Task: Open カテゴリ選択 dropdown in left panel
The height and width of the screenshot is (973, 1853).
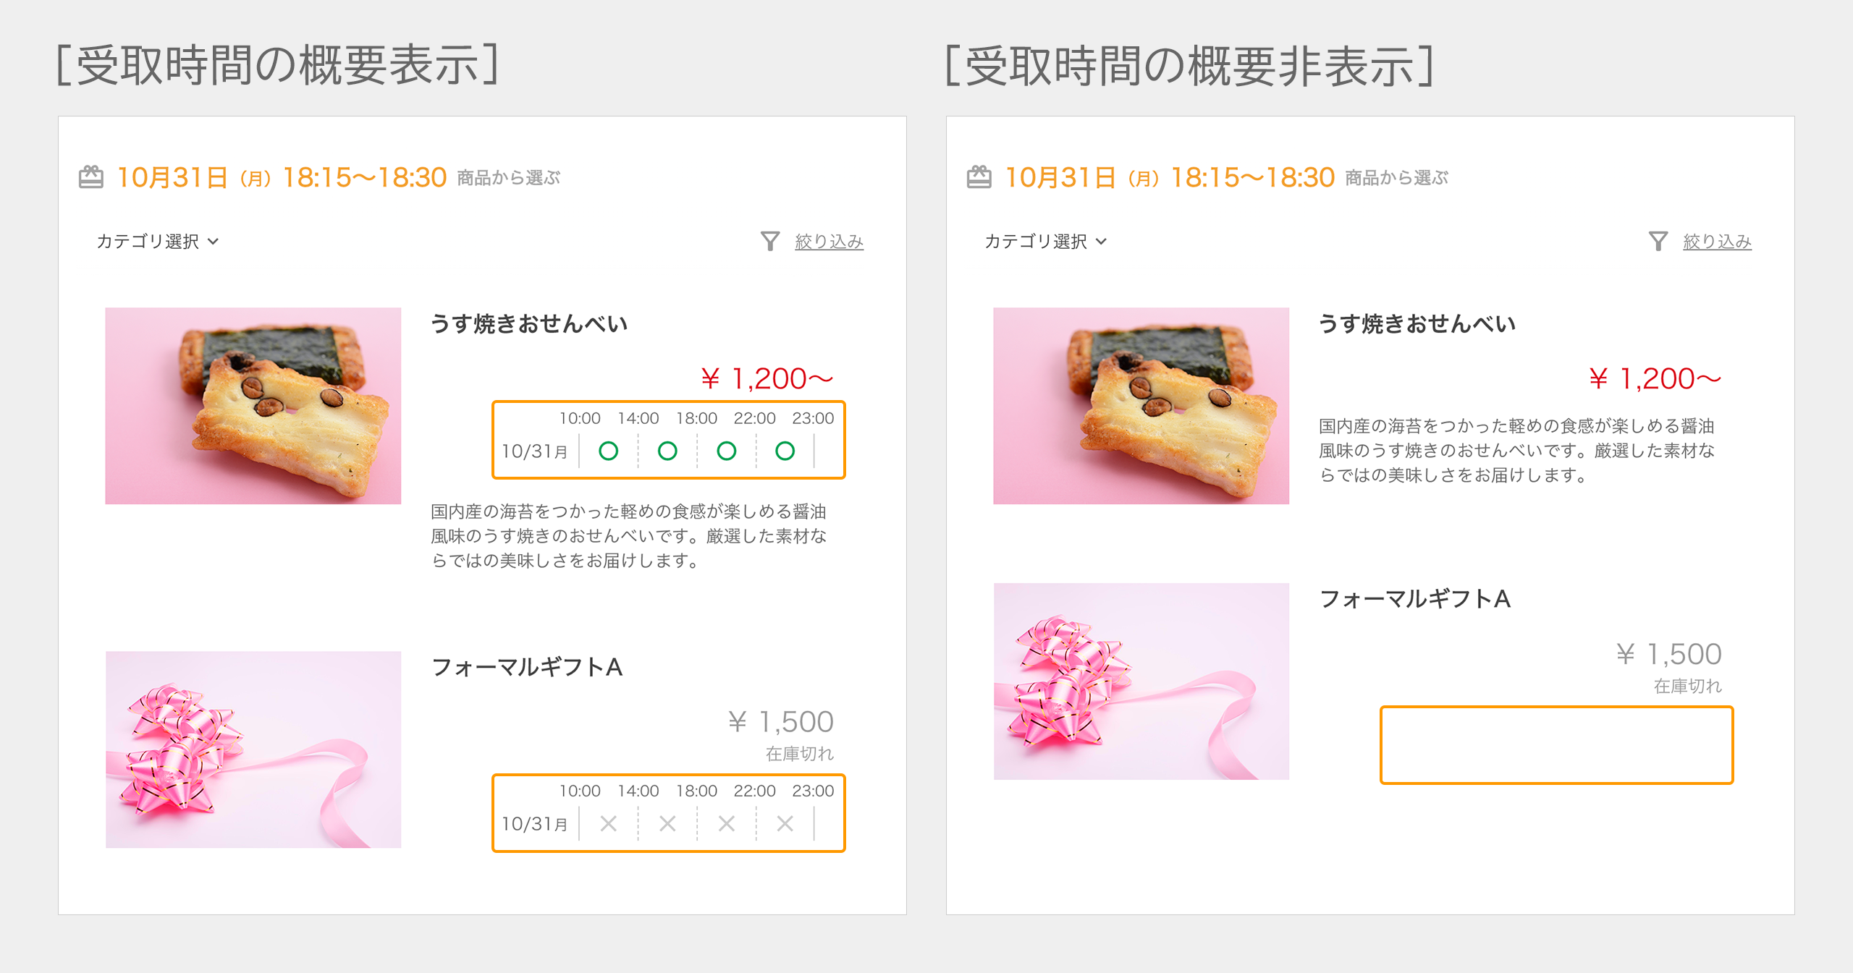Action: (x=157, y=241)
